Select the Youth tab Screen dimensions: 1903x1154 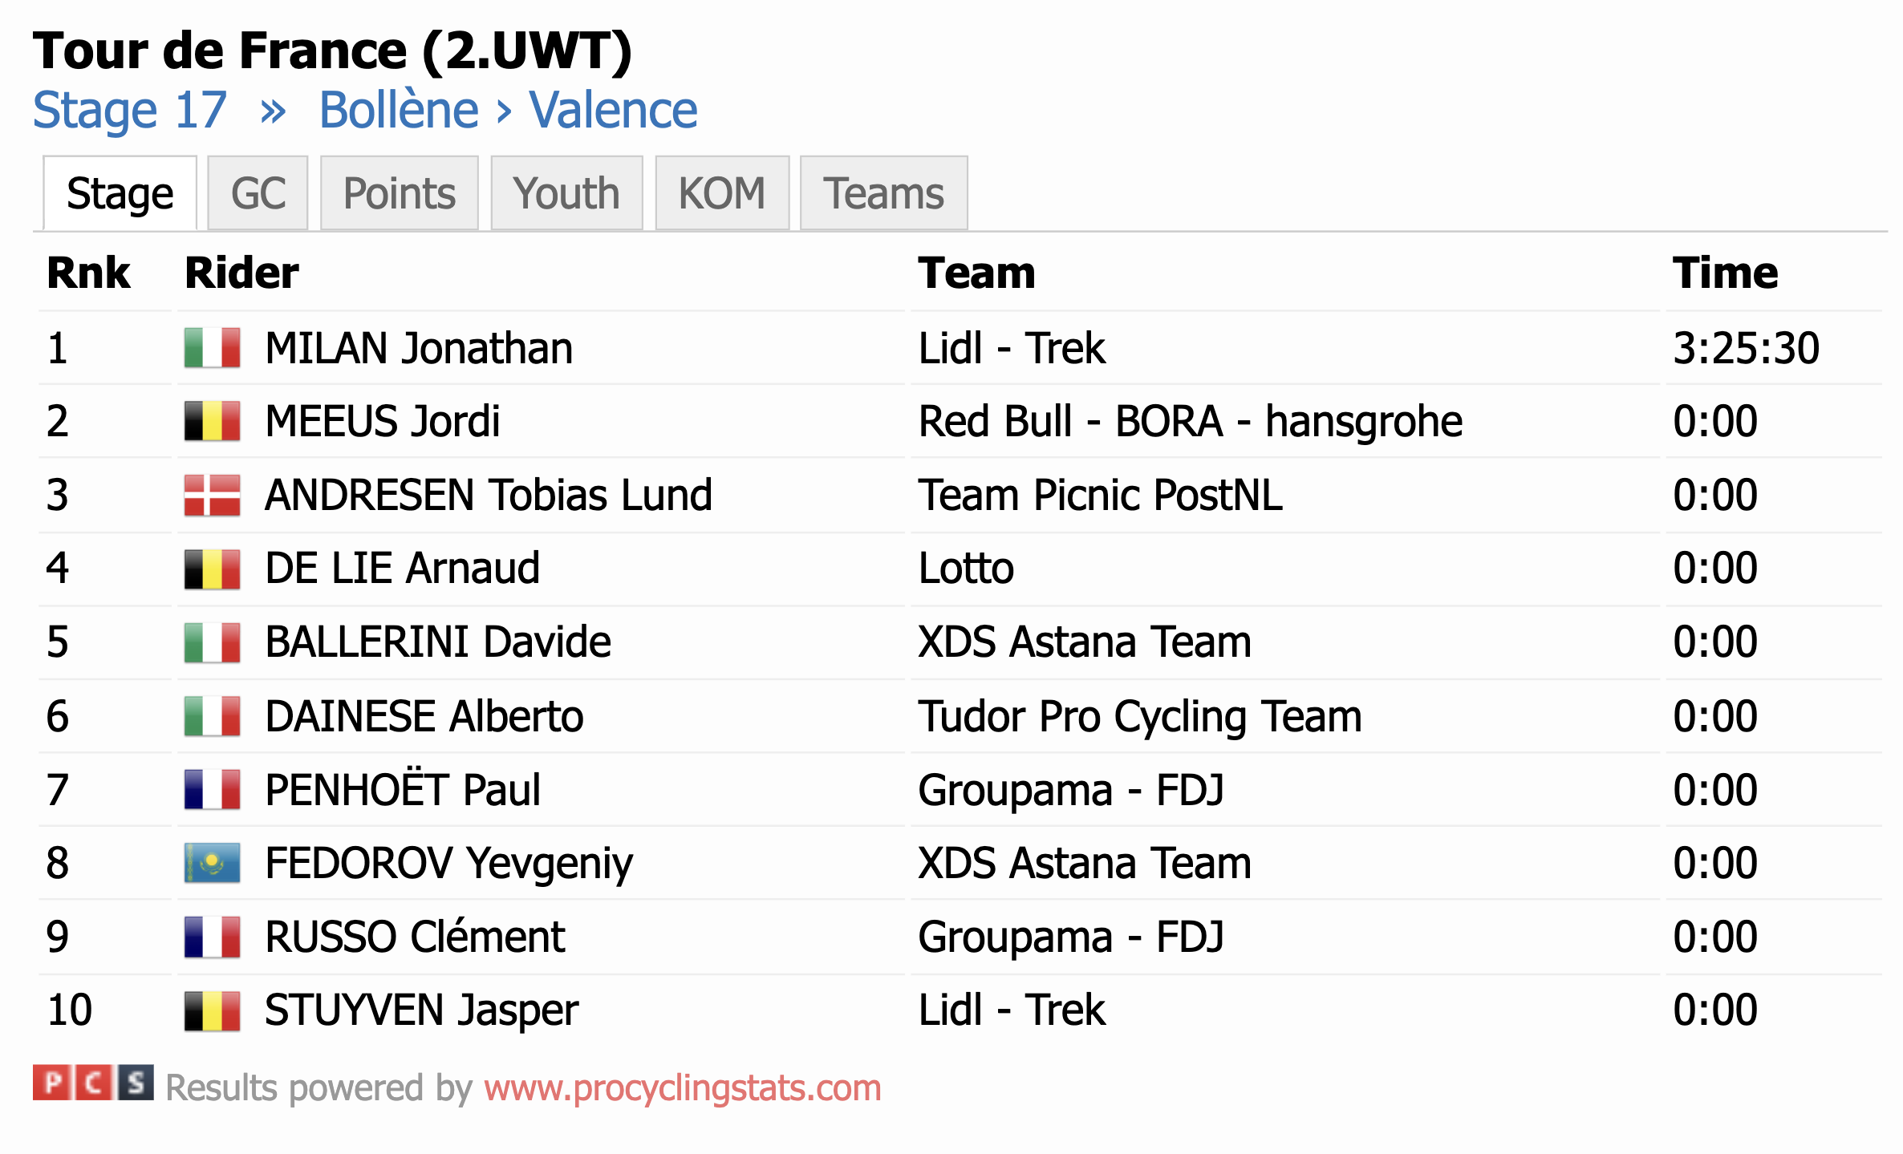pos(566,193)
